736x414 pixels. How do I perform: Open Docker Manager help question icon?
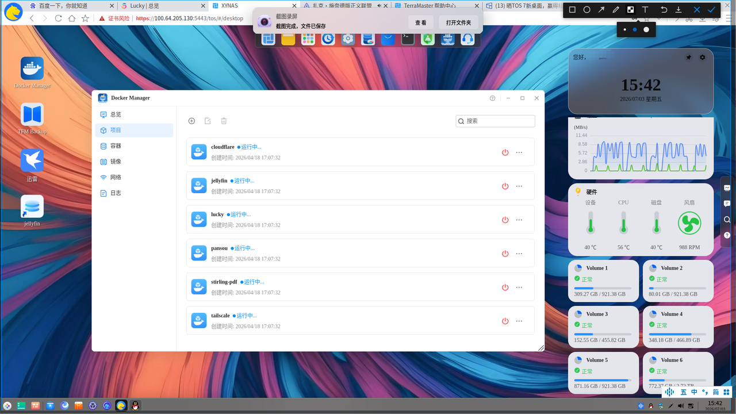pos(493,98)
